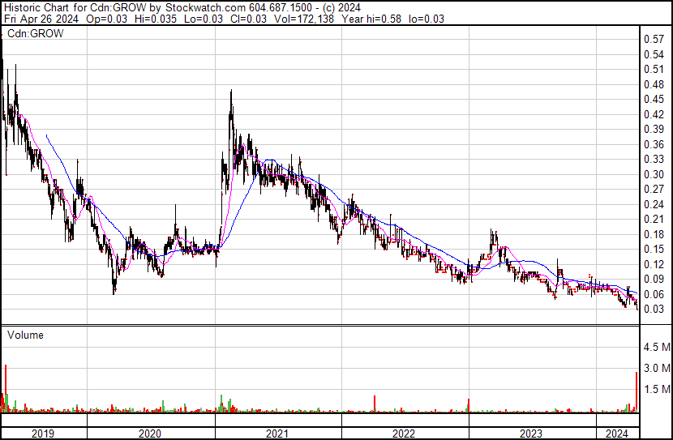Select the 0.54 price axis label
Image resolution: width=673 pixels, height=440 pixels.
[x=654, y=54]
